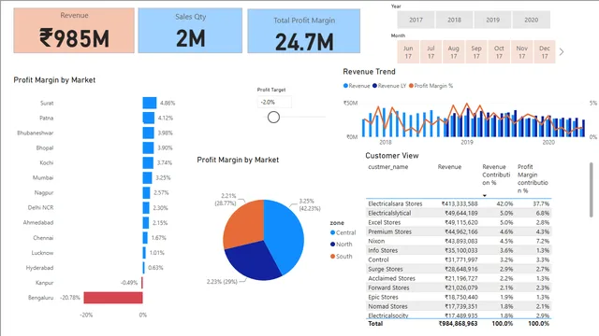Click the Total ₹984,868,963 cell

[458, 324]
